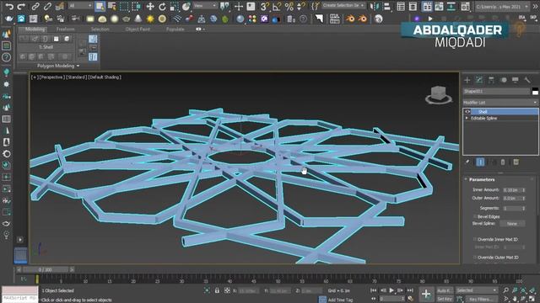Viewport: 540px width, 303px height.
Task: Switch to the Freeform ribbon tab
Action: click(x=66, y=29)
